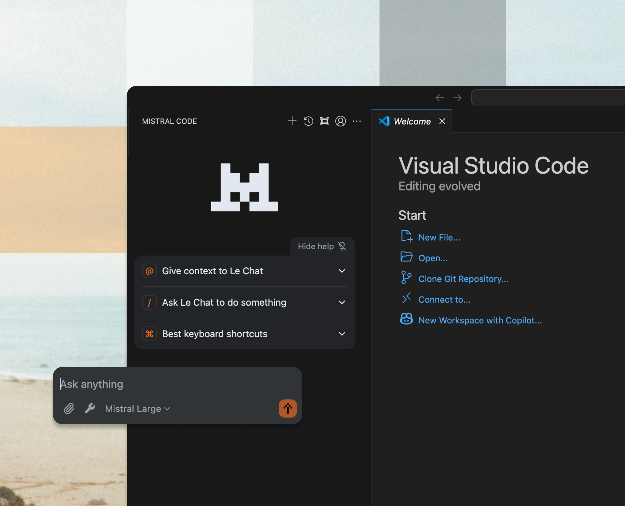The image size is (625, 506).
Task: Expand Ask Le Chat to do something
Action: pyautogui.click(x=244, y=302)
